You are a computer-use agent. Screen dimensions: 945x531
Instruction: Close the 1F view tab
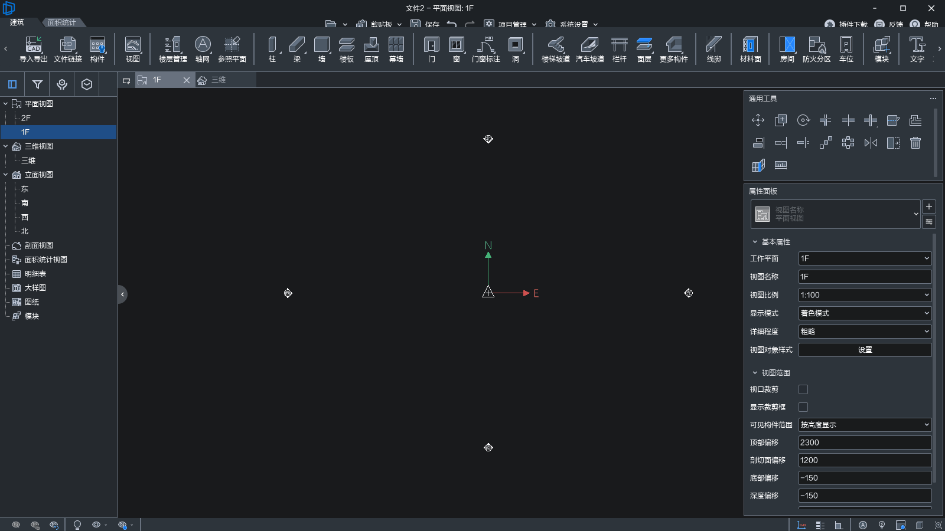(x=187, y=80)
